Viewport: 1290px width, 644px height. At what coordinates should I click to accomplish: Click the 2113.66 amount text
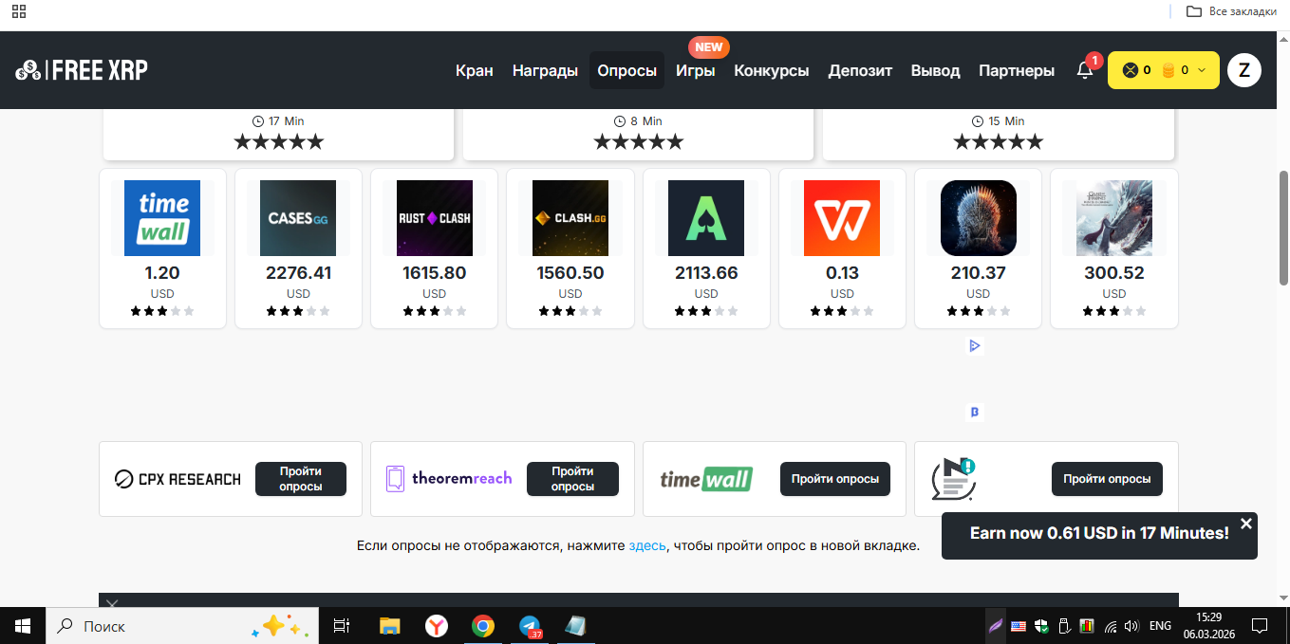tap(706, 273)
